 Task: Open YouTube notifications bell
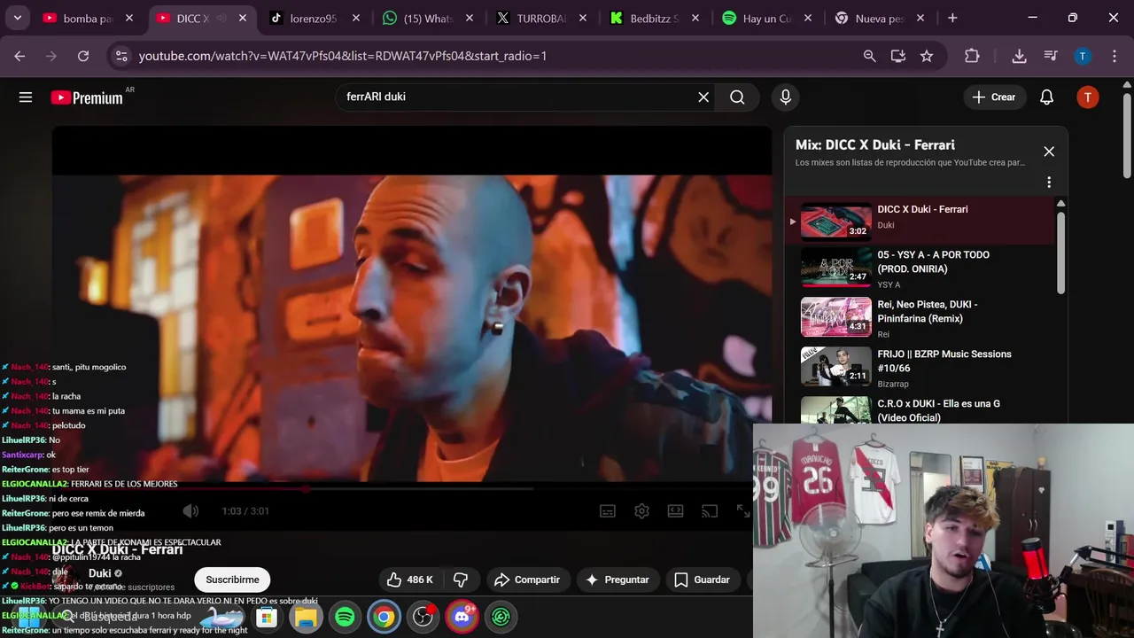click(1046, 97)
